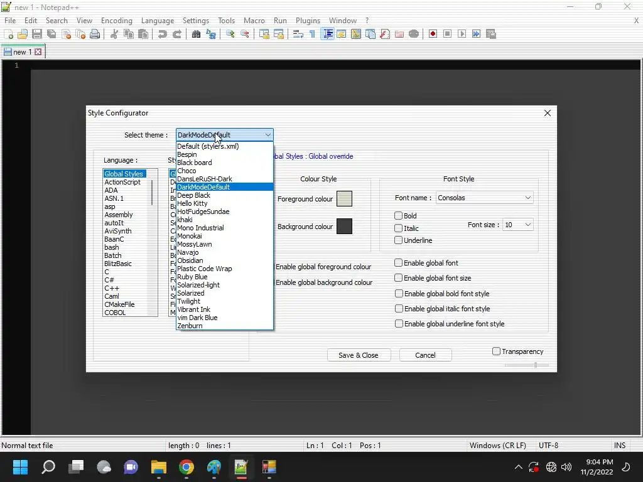The height and width of the screenshot is (482, 643).
Task: Show all characters pilcrow icon
Action: tap(312, 34)
